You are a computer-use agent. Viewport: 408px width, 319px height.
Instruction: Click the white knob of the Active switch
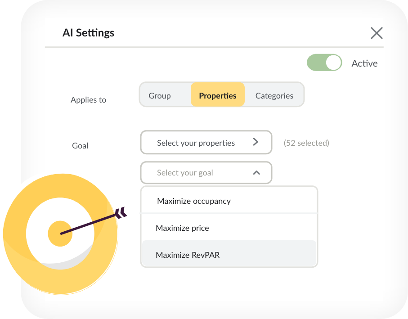[334, 63]
